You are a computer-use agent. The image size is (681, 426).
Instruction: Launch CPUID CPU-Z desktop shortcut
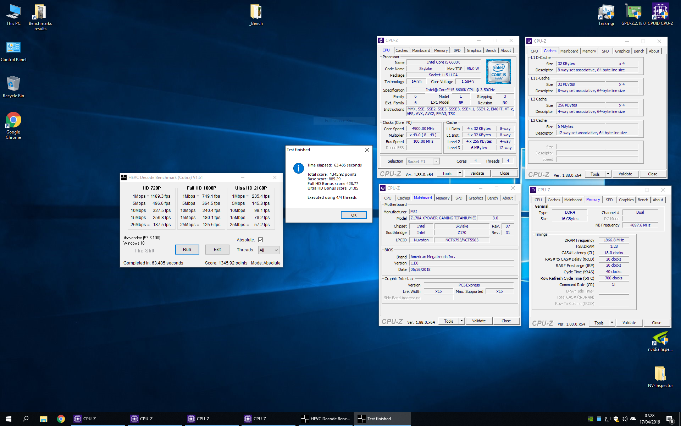[x=660, y=15]
